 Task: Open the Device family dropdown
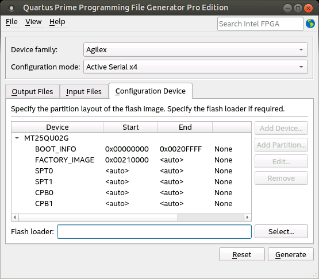(x=195, y=49)
